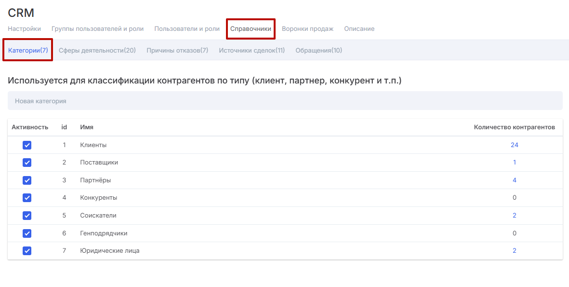Uncheck the Конкуренты activity checkbox
This screenshot has width=569, height=287.
tap(27, 198)
